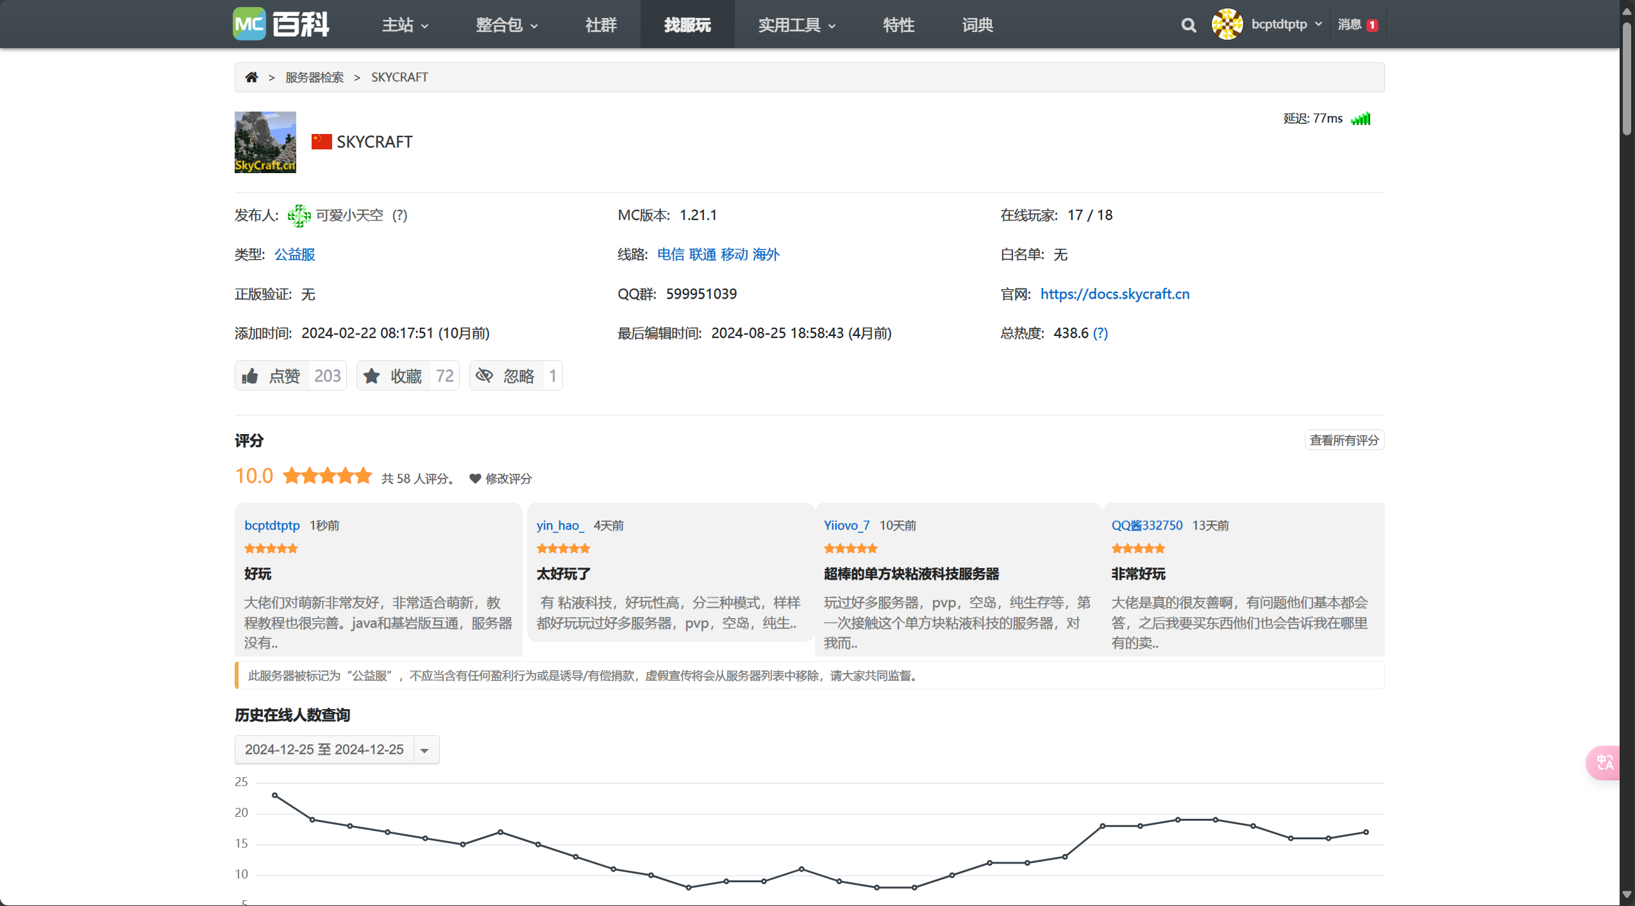This screenshot has width=1635, height=906.
Task: Click the (?) help next to 总热度
Action: coord(1100,333)
